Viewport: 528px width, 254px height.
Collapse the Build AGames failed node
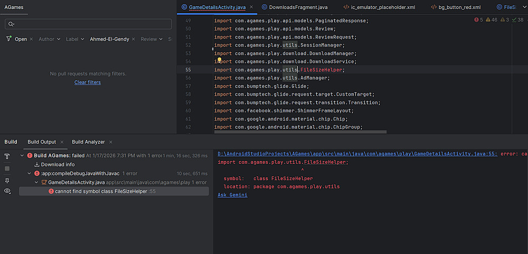(22, 156)
